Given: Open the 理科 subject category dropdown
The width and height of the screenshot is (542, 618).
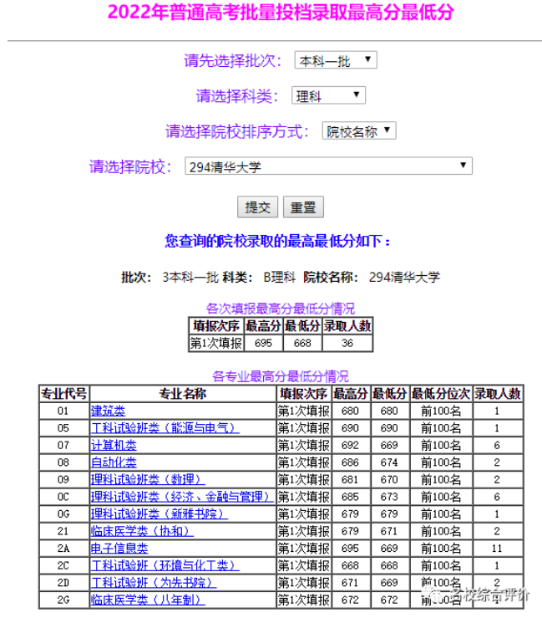Looking at the screenshot, I should pyautogui.click(x=328, y=95).
